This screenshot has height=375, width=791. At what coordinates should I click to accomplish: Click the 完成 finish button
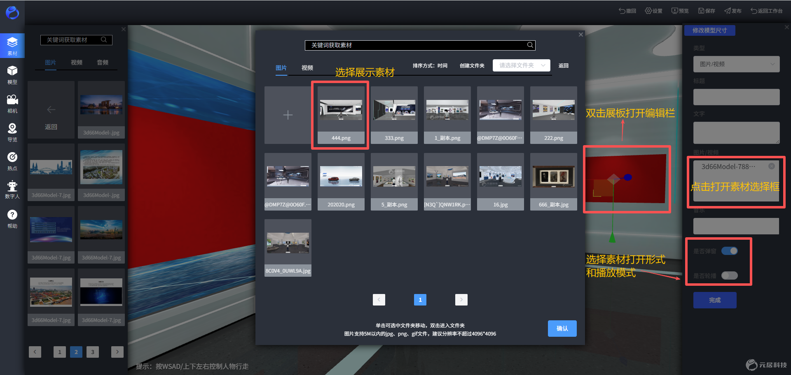[715, 300]
